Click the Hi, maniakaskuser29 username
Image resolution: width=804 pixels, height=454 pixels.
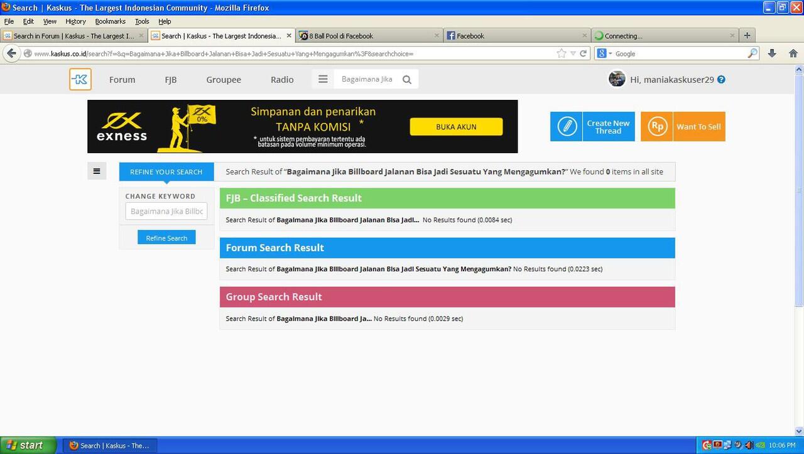(672, 80)
